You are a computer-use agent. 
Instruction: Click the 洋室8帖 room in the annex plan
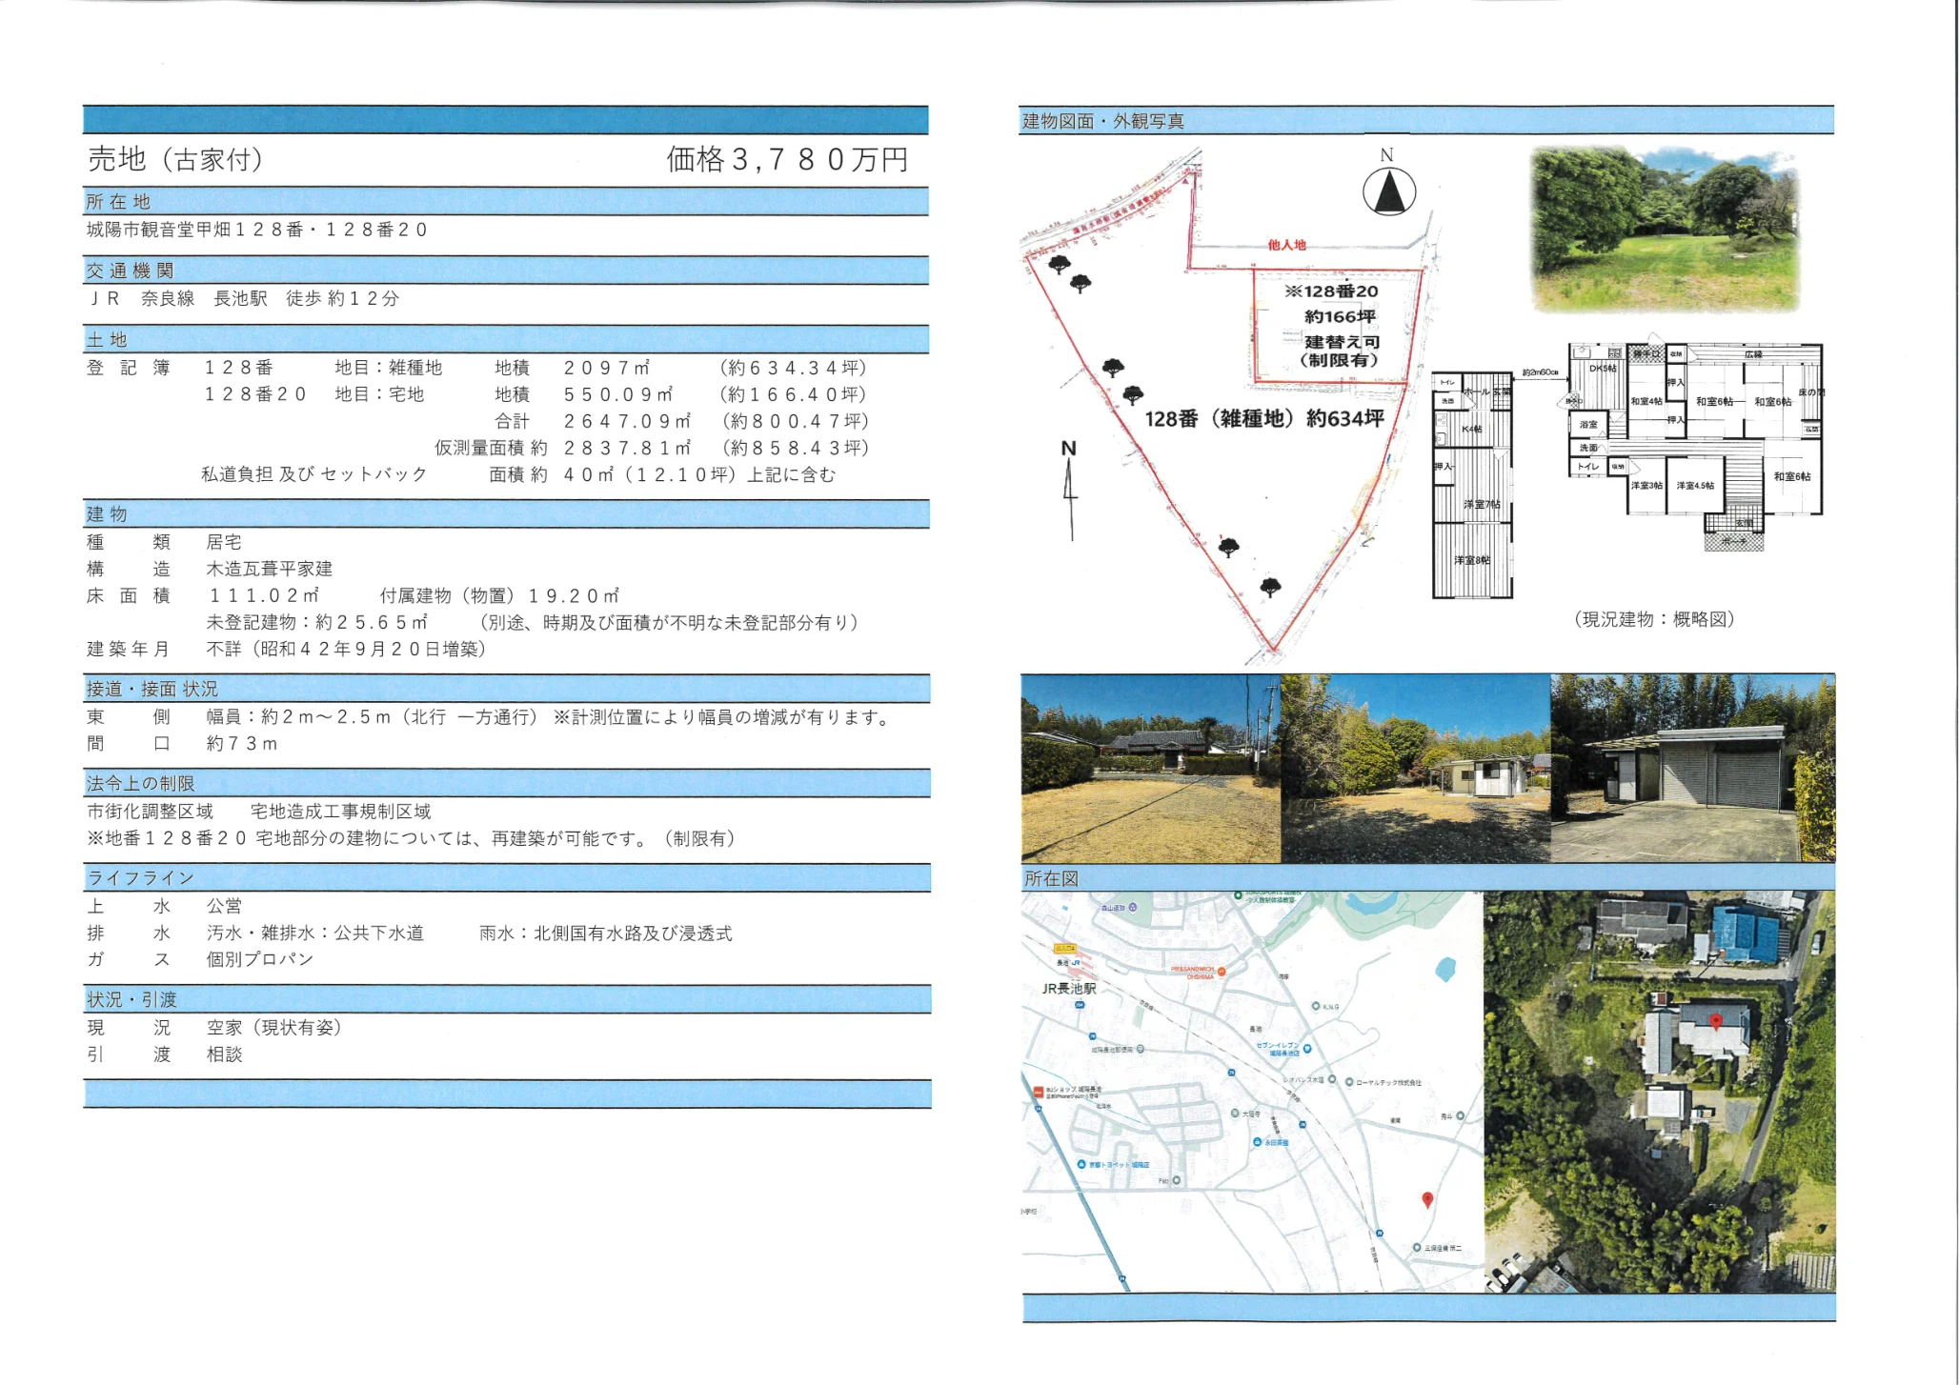[x=1473, y=560]
